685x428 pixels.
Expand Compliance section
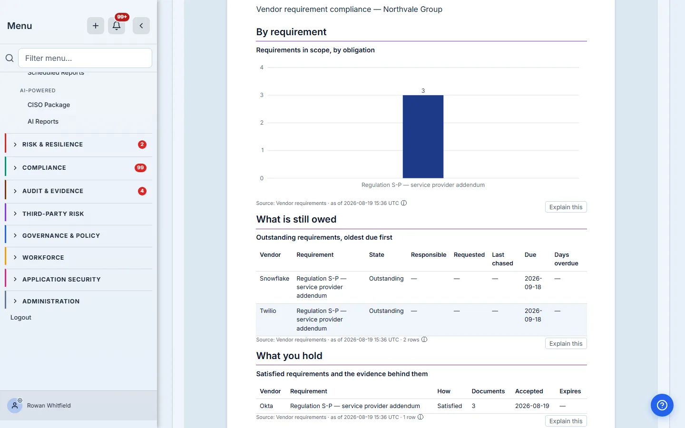click(78, 168)
